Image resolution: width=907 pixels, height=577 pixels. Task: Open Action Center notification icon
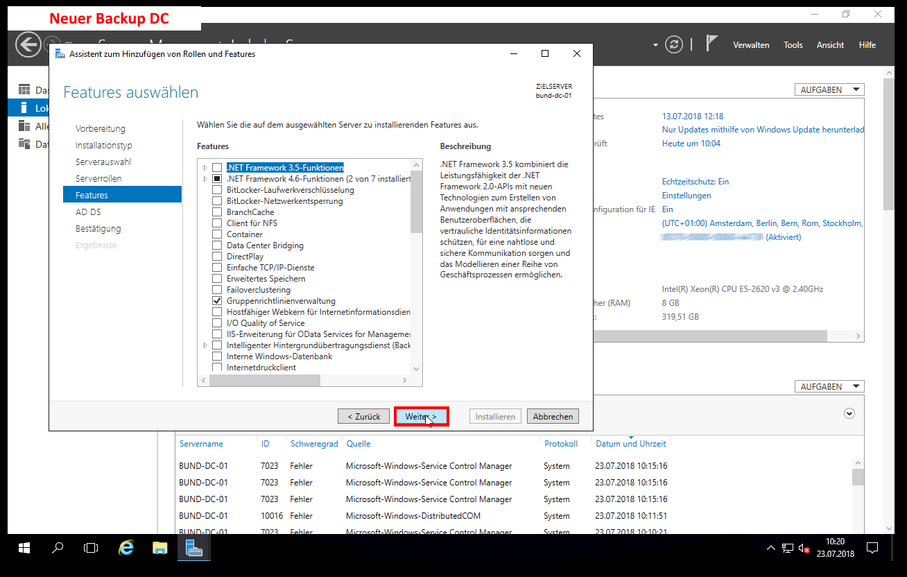coord(872,548)
